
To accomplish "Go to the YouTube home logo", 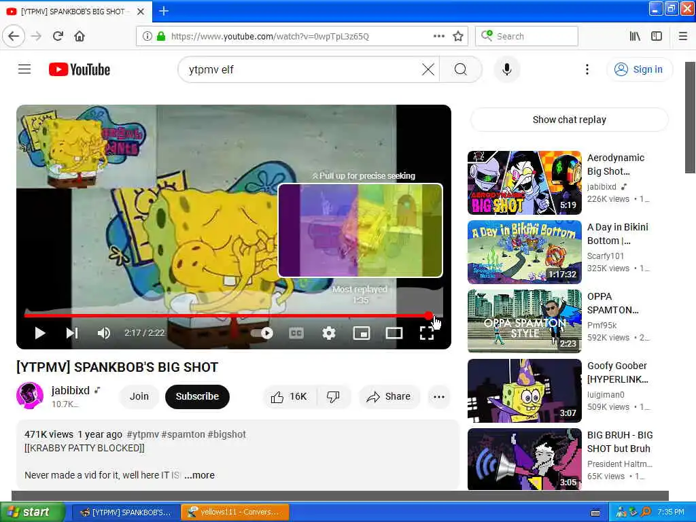I will coord(80,69).
